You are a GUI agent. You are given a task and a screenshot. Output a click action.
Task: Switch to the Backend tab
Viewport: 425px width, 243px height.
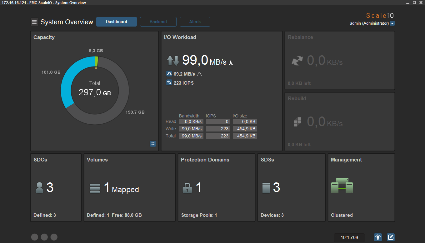158,22
